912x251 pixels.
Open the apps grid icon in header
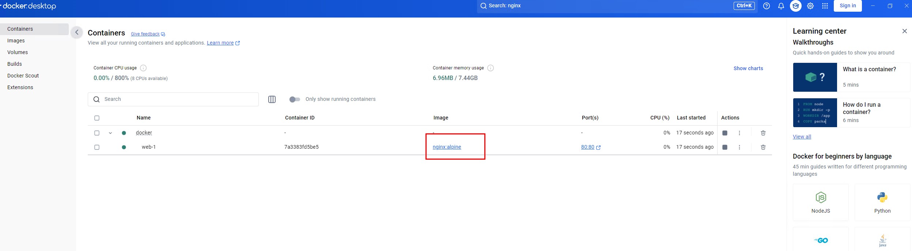[x=825, y=6]
